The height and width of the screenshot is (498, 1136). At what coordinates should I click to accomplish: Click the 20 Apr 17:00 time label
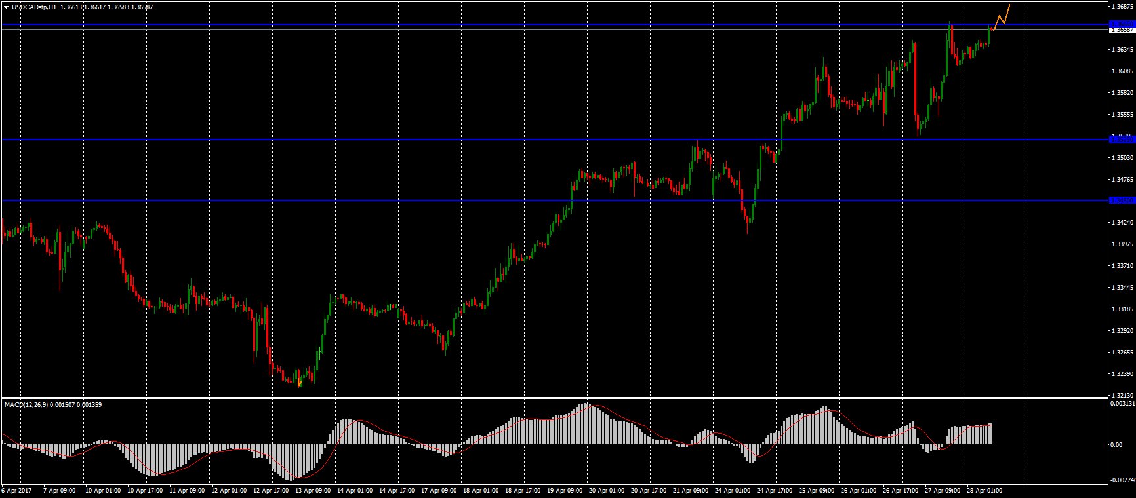pos(649,490)
